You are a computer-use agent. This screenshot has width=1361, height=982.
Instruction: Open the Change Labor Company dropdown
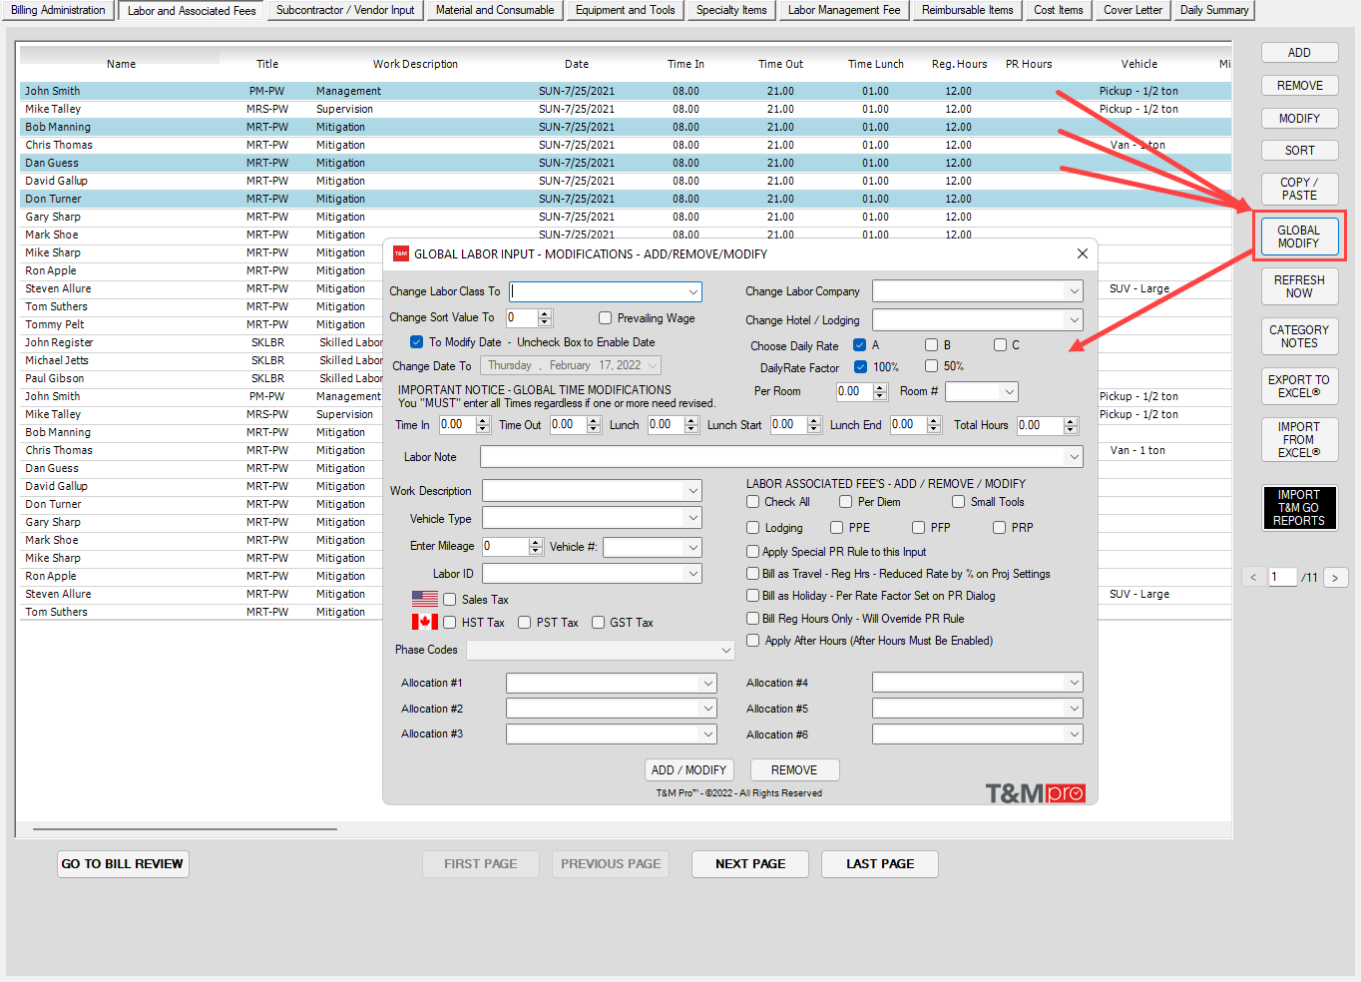pyautogui.click(x=1074, y=291)
